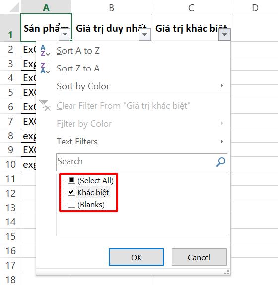Toggle the (Select All) checkbox
The height and width of the screenshot is (285, 278).
click(71, 180)
